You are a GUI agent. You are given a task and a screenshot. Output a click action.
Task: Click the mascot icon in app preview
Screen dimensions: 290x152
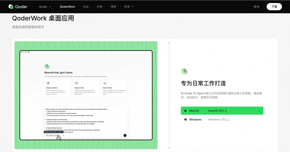47,66
